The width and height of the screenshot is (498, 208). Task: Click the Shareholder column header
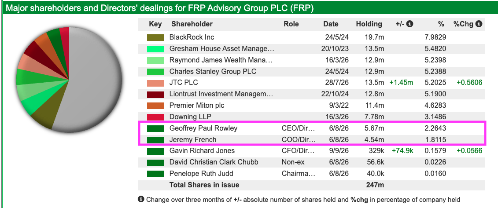coord(192,24)
